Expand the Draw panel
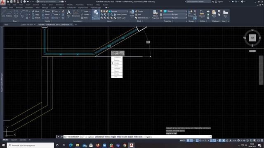Screen dimensions: 264x148 16,21
